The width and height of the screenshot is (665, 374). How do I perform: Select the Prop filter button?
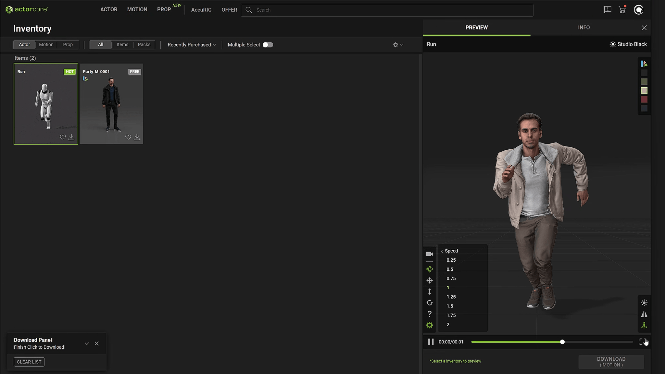[x=68, y=44]
